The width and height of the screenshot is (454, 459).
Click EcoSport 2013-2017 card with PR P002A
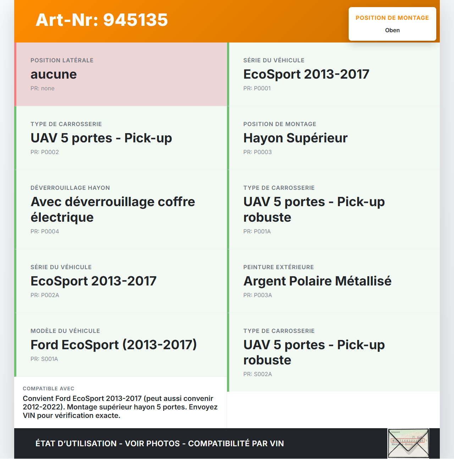point(121,281)
